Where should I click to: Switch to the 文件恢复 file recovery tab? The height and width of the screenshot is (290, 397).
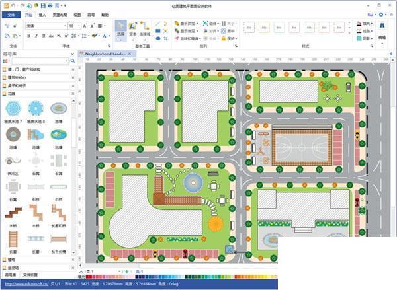coord(30,275)
